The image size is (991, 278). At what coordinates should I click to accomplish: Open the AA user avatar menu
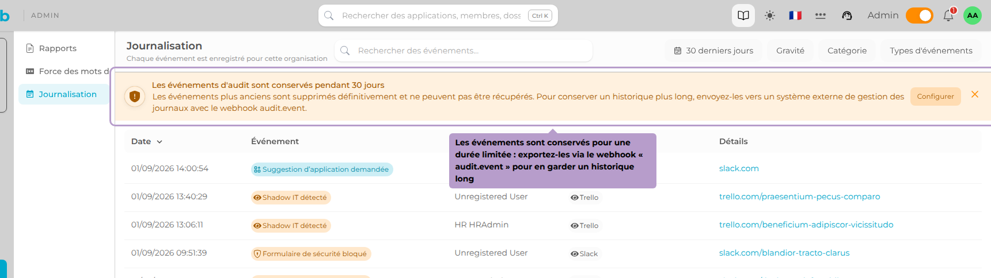pos(973,16)
